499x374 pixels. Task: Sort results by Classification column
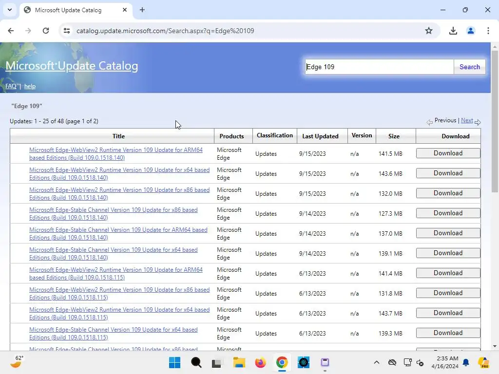coord(275,135)
